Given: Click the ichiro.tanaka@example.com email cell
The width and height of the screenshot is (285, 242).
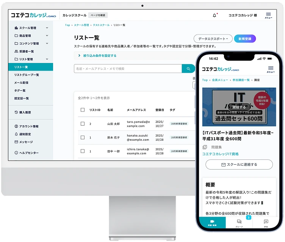Looking at the screenshot, I should [138, 151].
